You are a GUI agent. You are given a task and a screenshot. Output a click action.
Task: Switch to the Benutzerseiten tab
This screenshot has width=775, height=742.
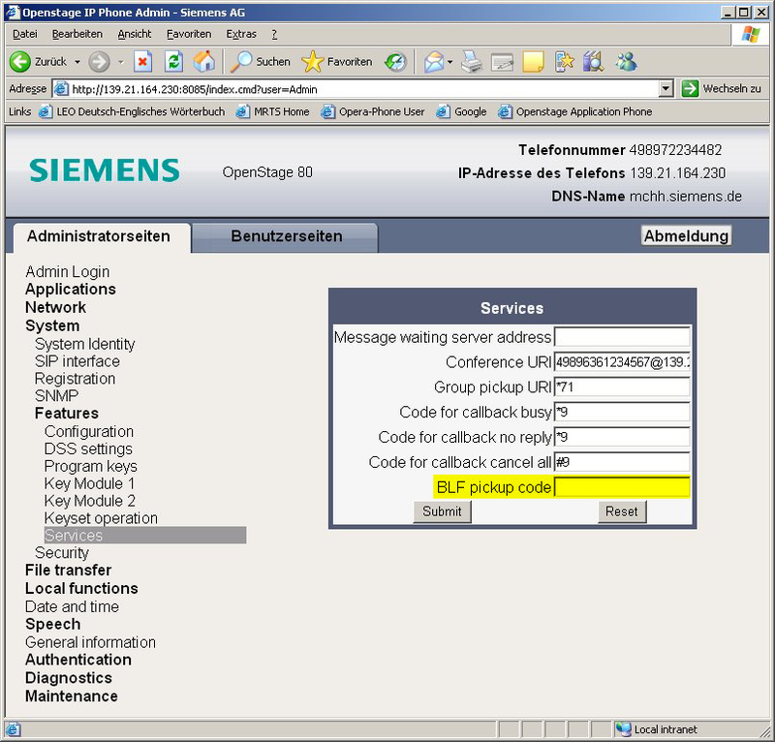click(286, 236)
